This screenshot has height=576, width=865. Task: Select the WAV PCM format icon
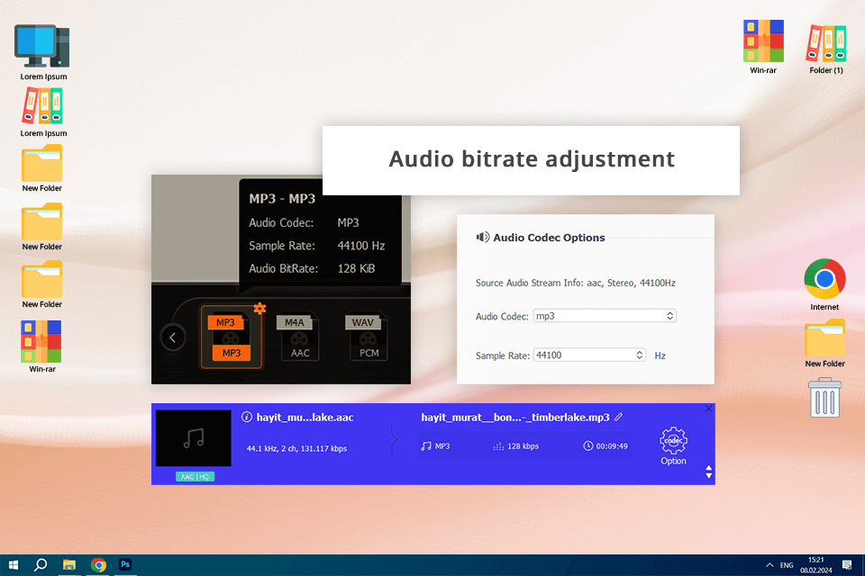pos(368,337)
